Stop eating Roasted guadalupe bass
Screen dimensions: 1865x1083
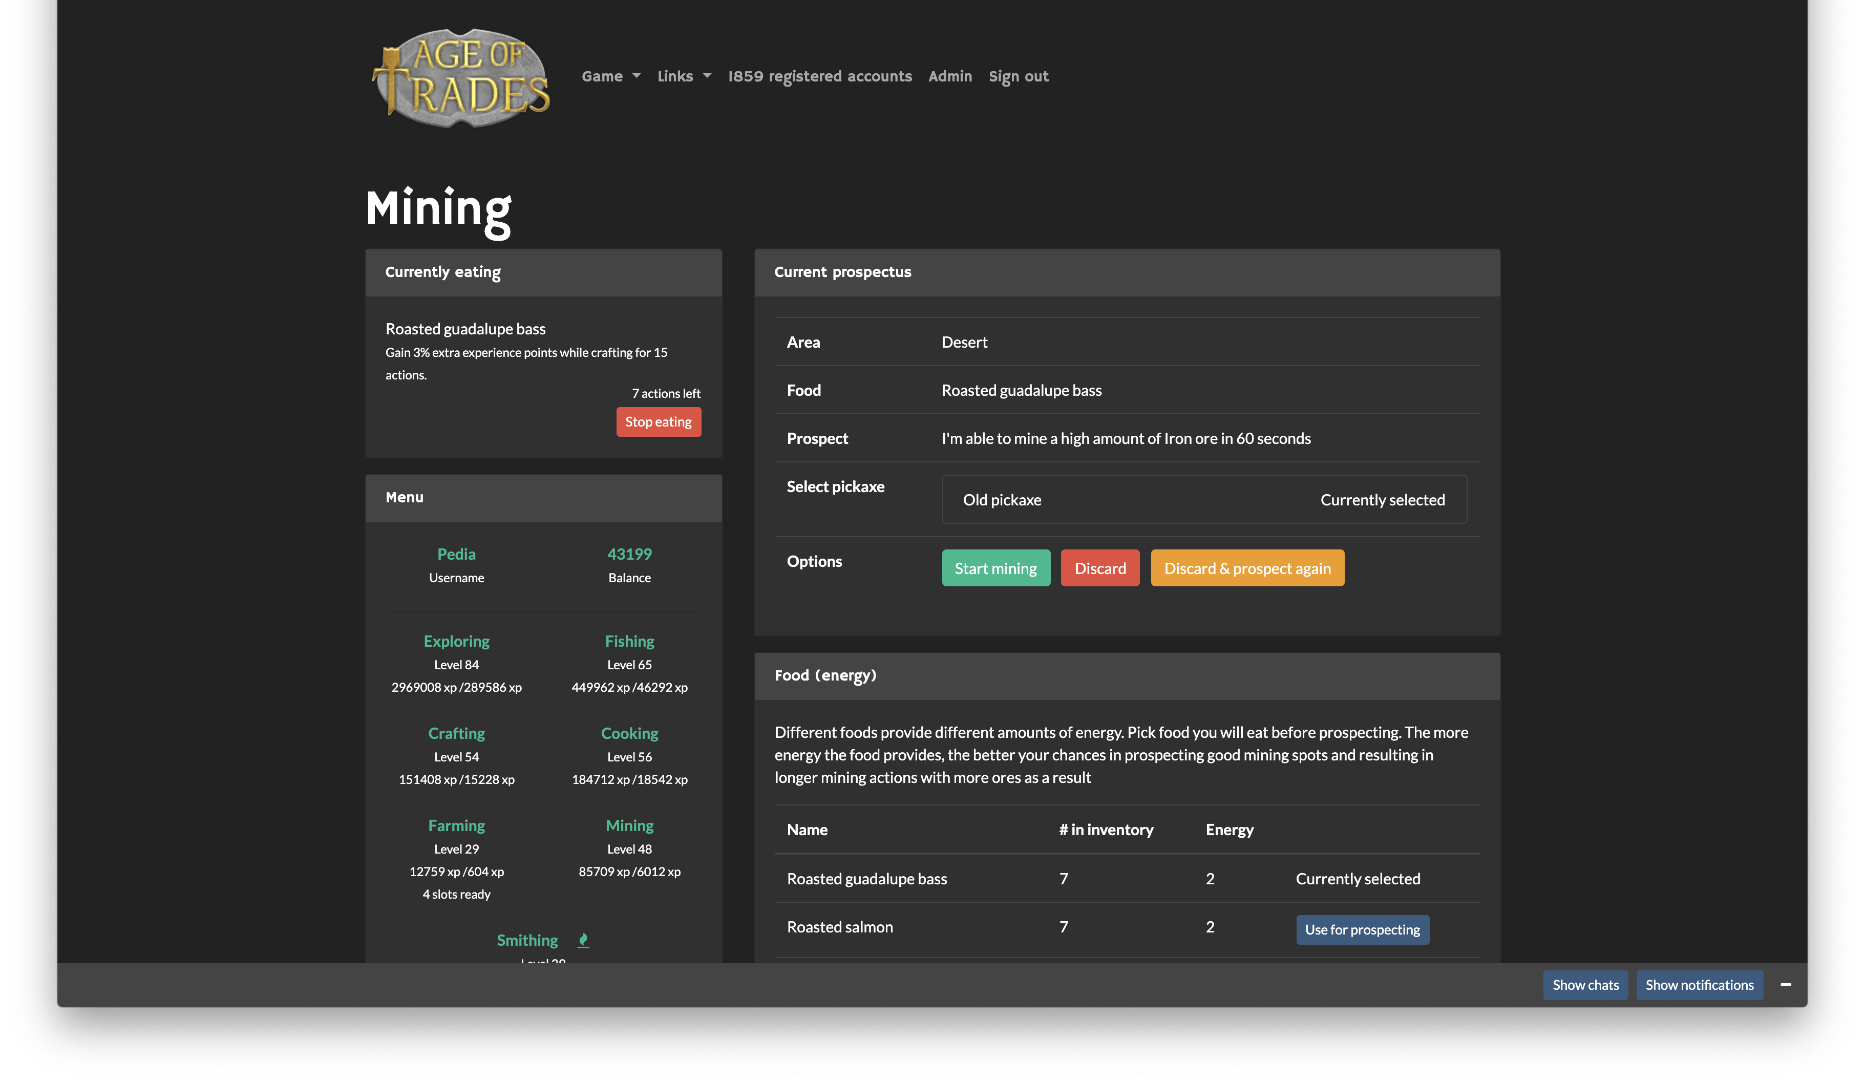(658, 421)
